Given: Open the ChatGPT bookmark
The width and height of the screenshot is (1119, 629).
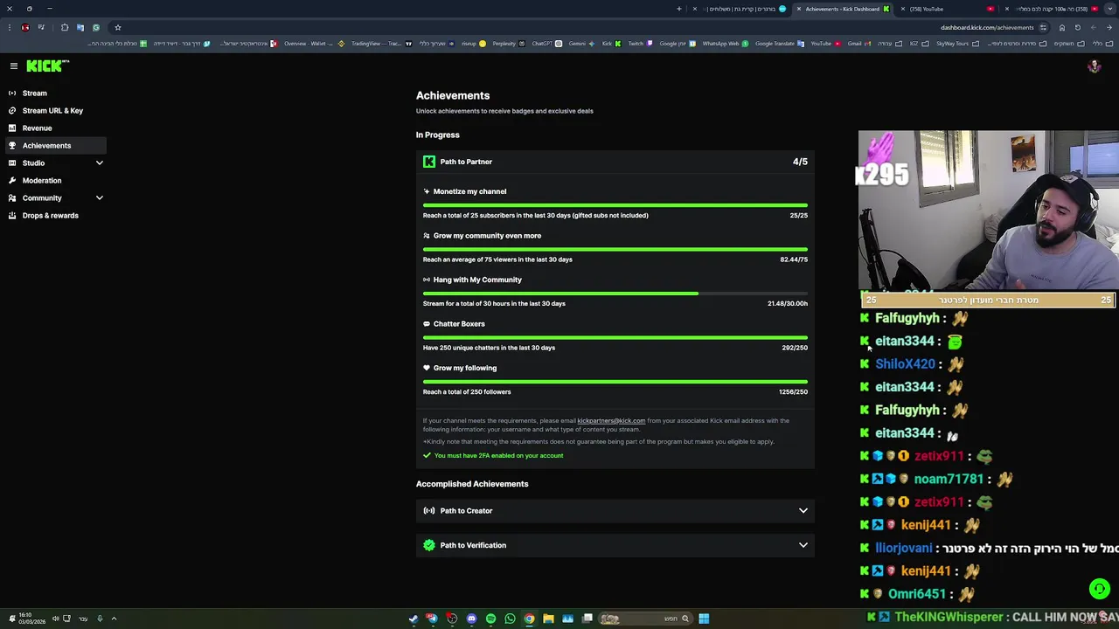Looking at the screenshot, I should [546, 44].
